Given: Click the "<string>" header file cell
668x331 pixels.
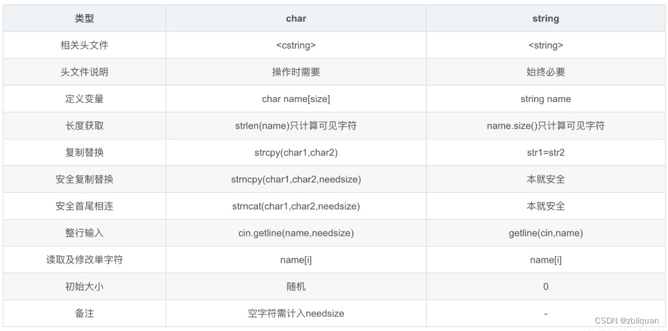Looking at the screenshot, I should click(x=545, y=45).
